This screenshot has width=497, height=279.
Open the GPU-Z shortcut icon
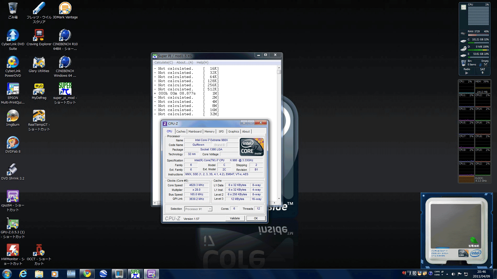[13, 223]
